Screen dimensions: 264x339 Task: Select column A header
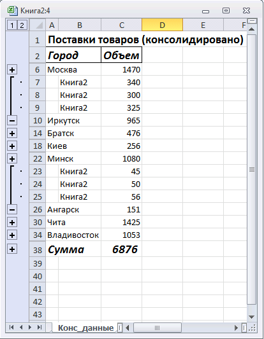click(x=52, y=25)
